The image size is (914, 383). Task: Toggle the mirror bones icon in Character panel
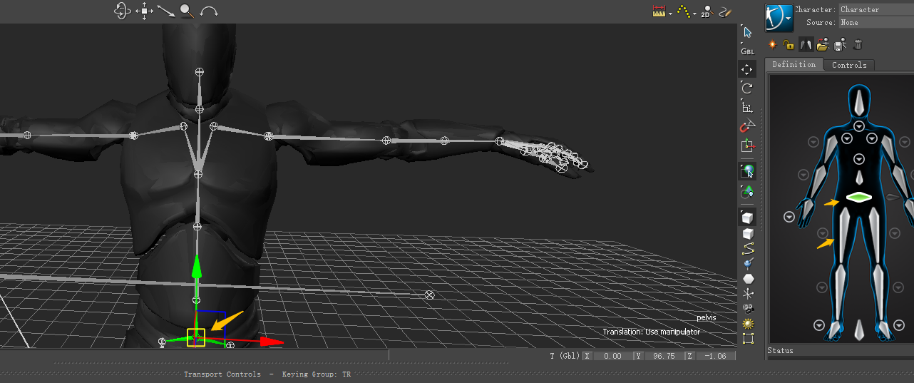pos(806,45)
